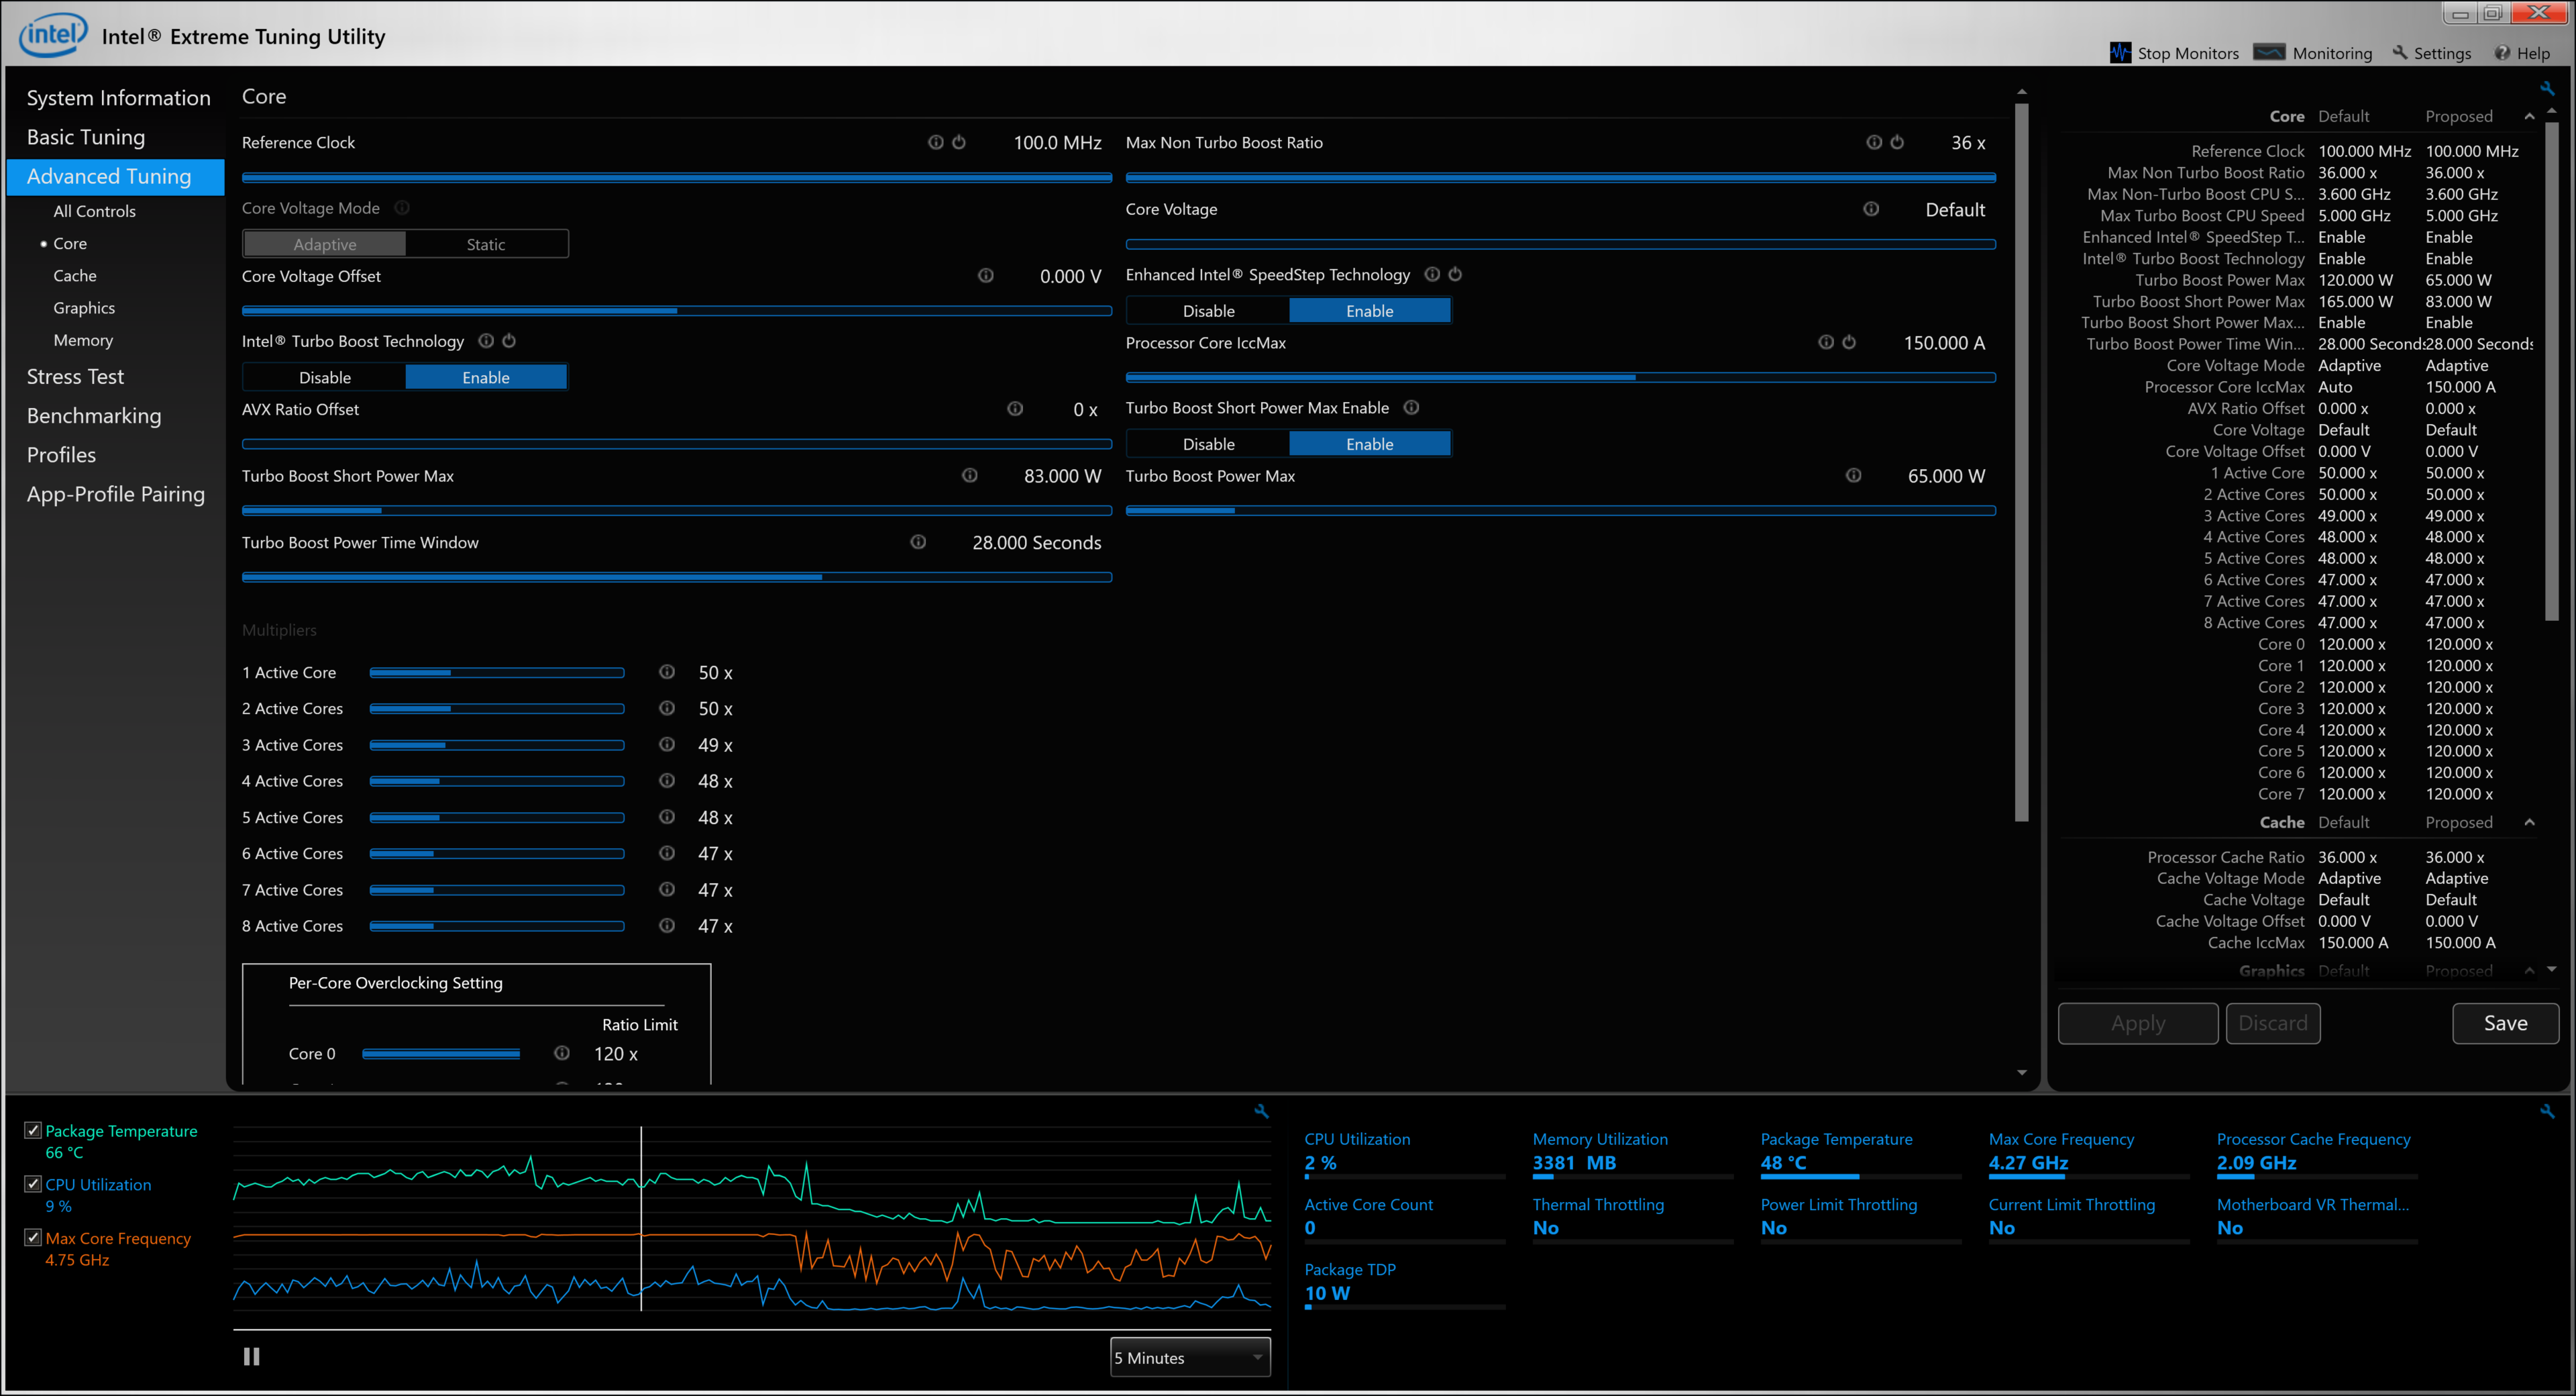Viewport: 2576px width, 1396px height.
Task: Click the reset icon for Enhanced Intel SpeedStep Technology
Action: (x=1455, y=275)
